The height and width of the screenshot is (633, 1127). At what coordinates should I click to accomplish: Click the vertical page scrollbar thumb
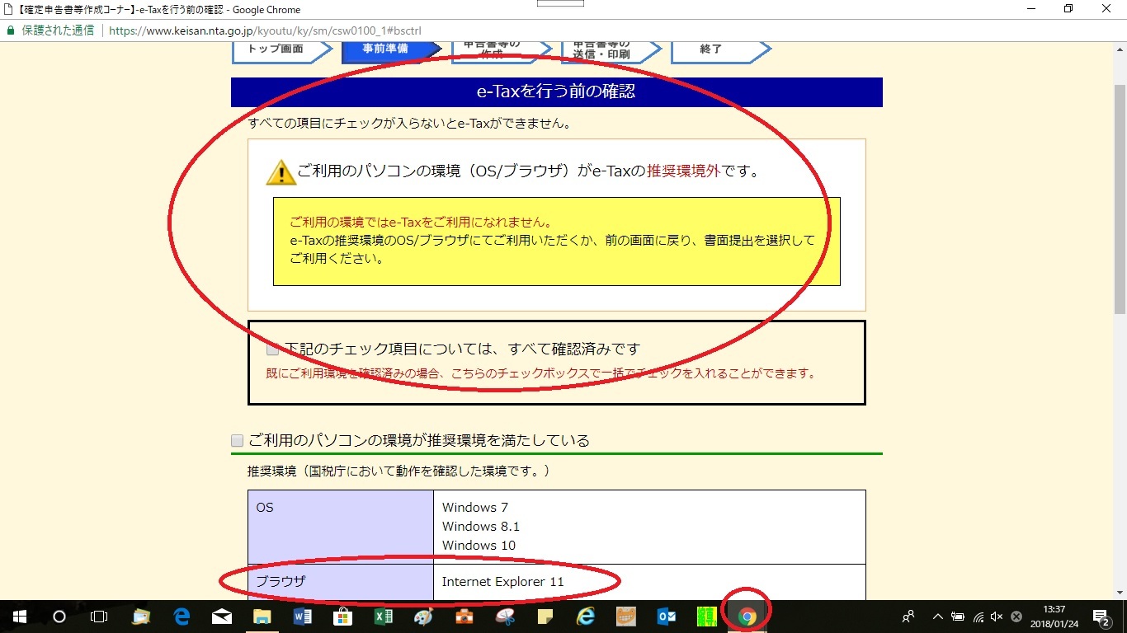point(1120,198)
